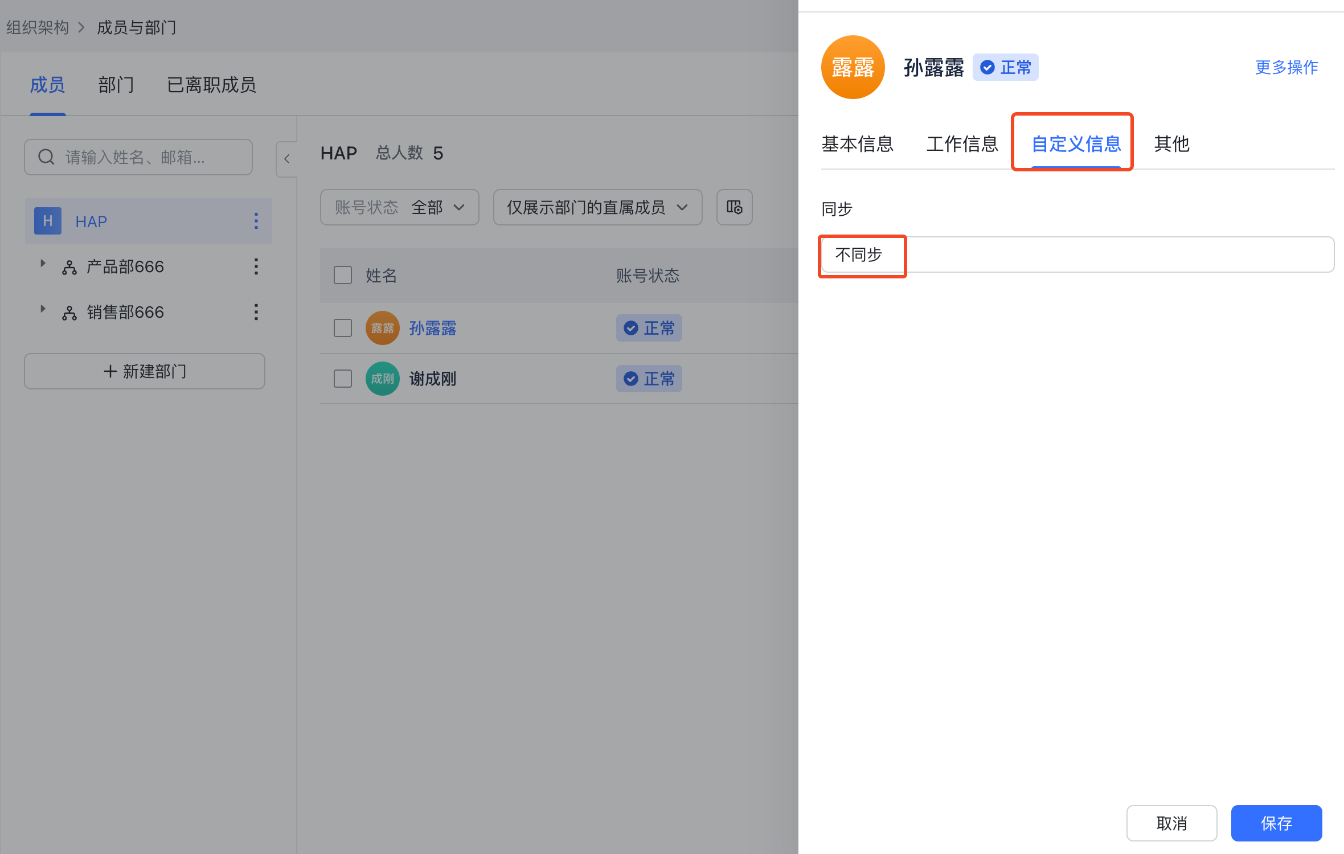The image size is (1344, 854).
Task: Click the blue H organization icon
Action: pos(48,221)
